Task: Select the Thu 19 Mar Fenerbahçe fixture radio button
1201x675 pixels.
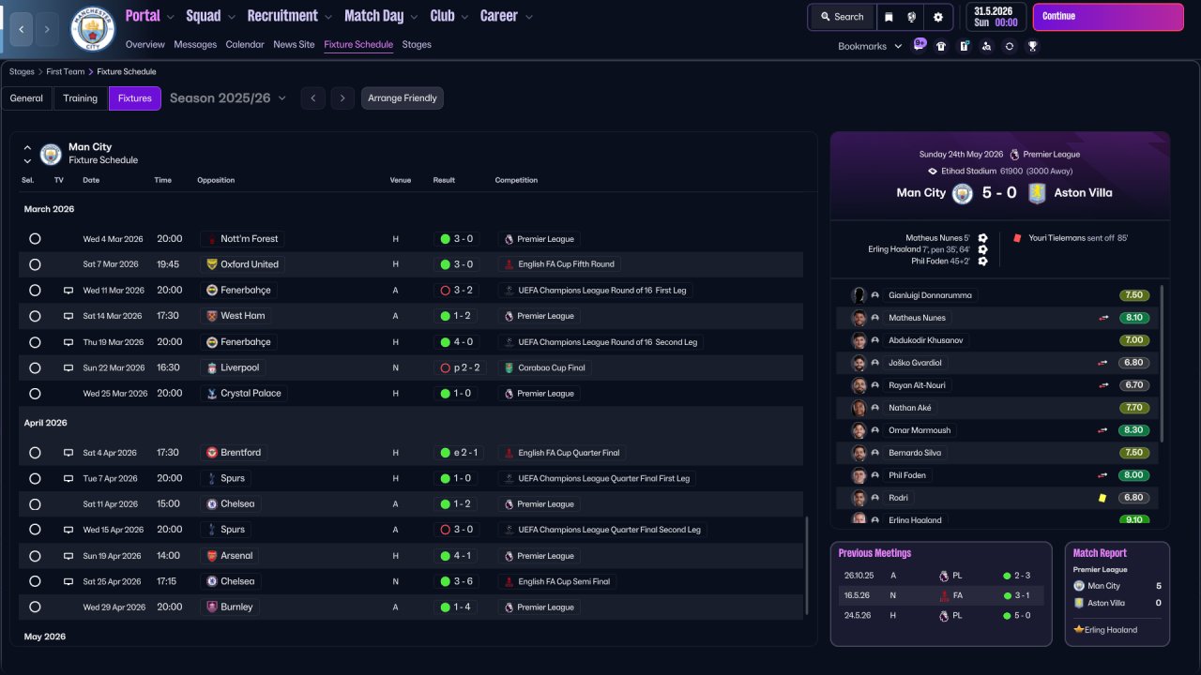Action: 35,342
